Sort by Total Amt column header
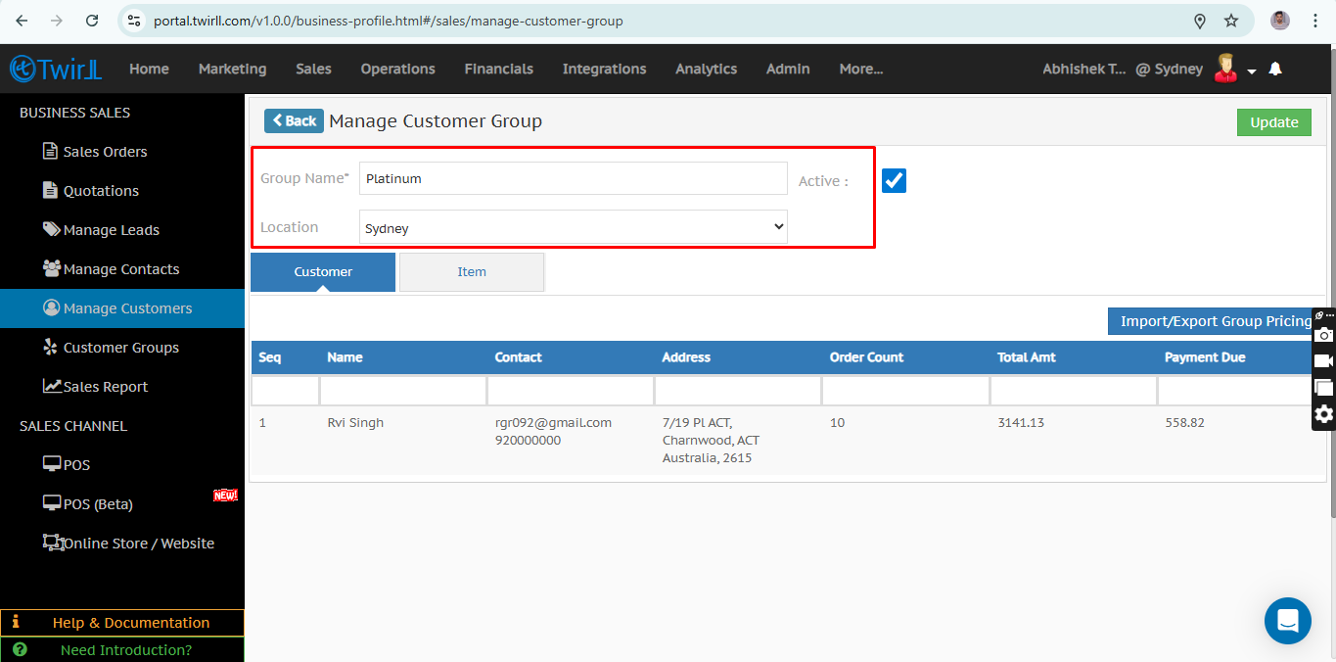1336x662 pixels. pyautogui.click(x=1026, y=357)
